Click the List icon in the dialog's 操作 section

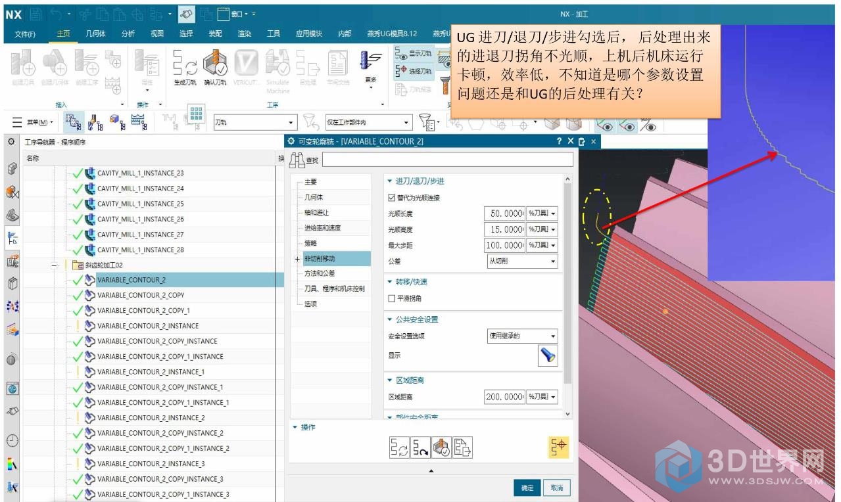pos(464,449)
